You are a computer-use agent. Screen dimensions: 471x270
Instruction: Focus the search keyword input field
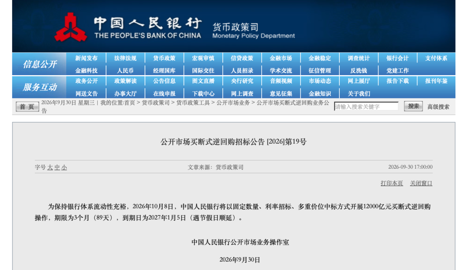[x=366, y=107]
